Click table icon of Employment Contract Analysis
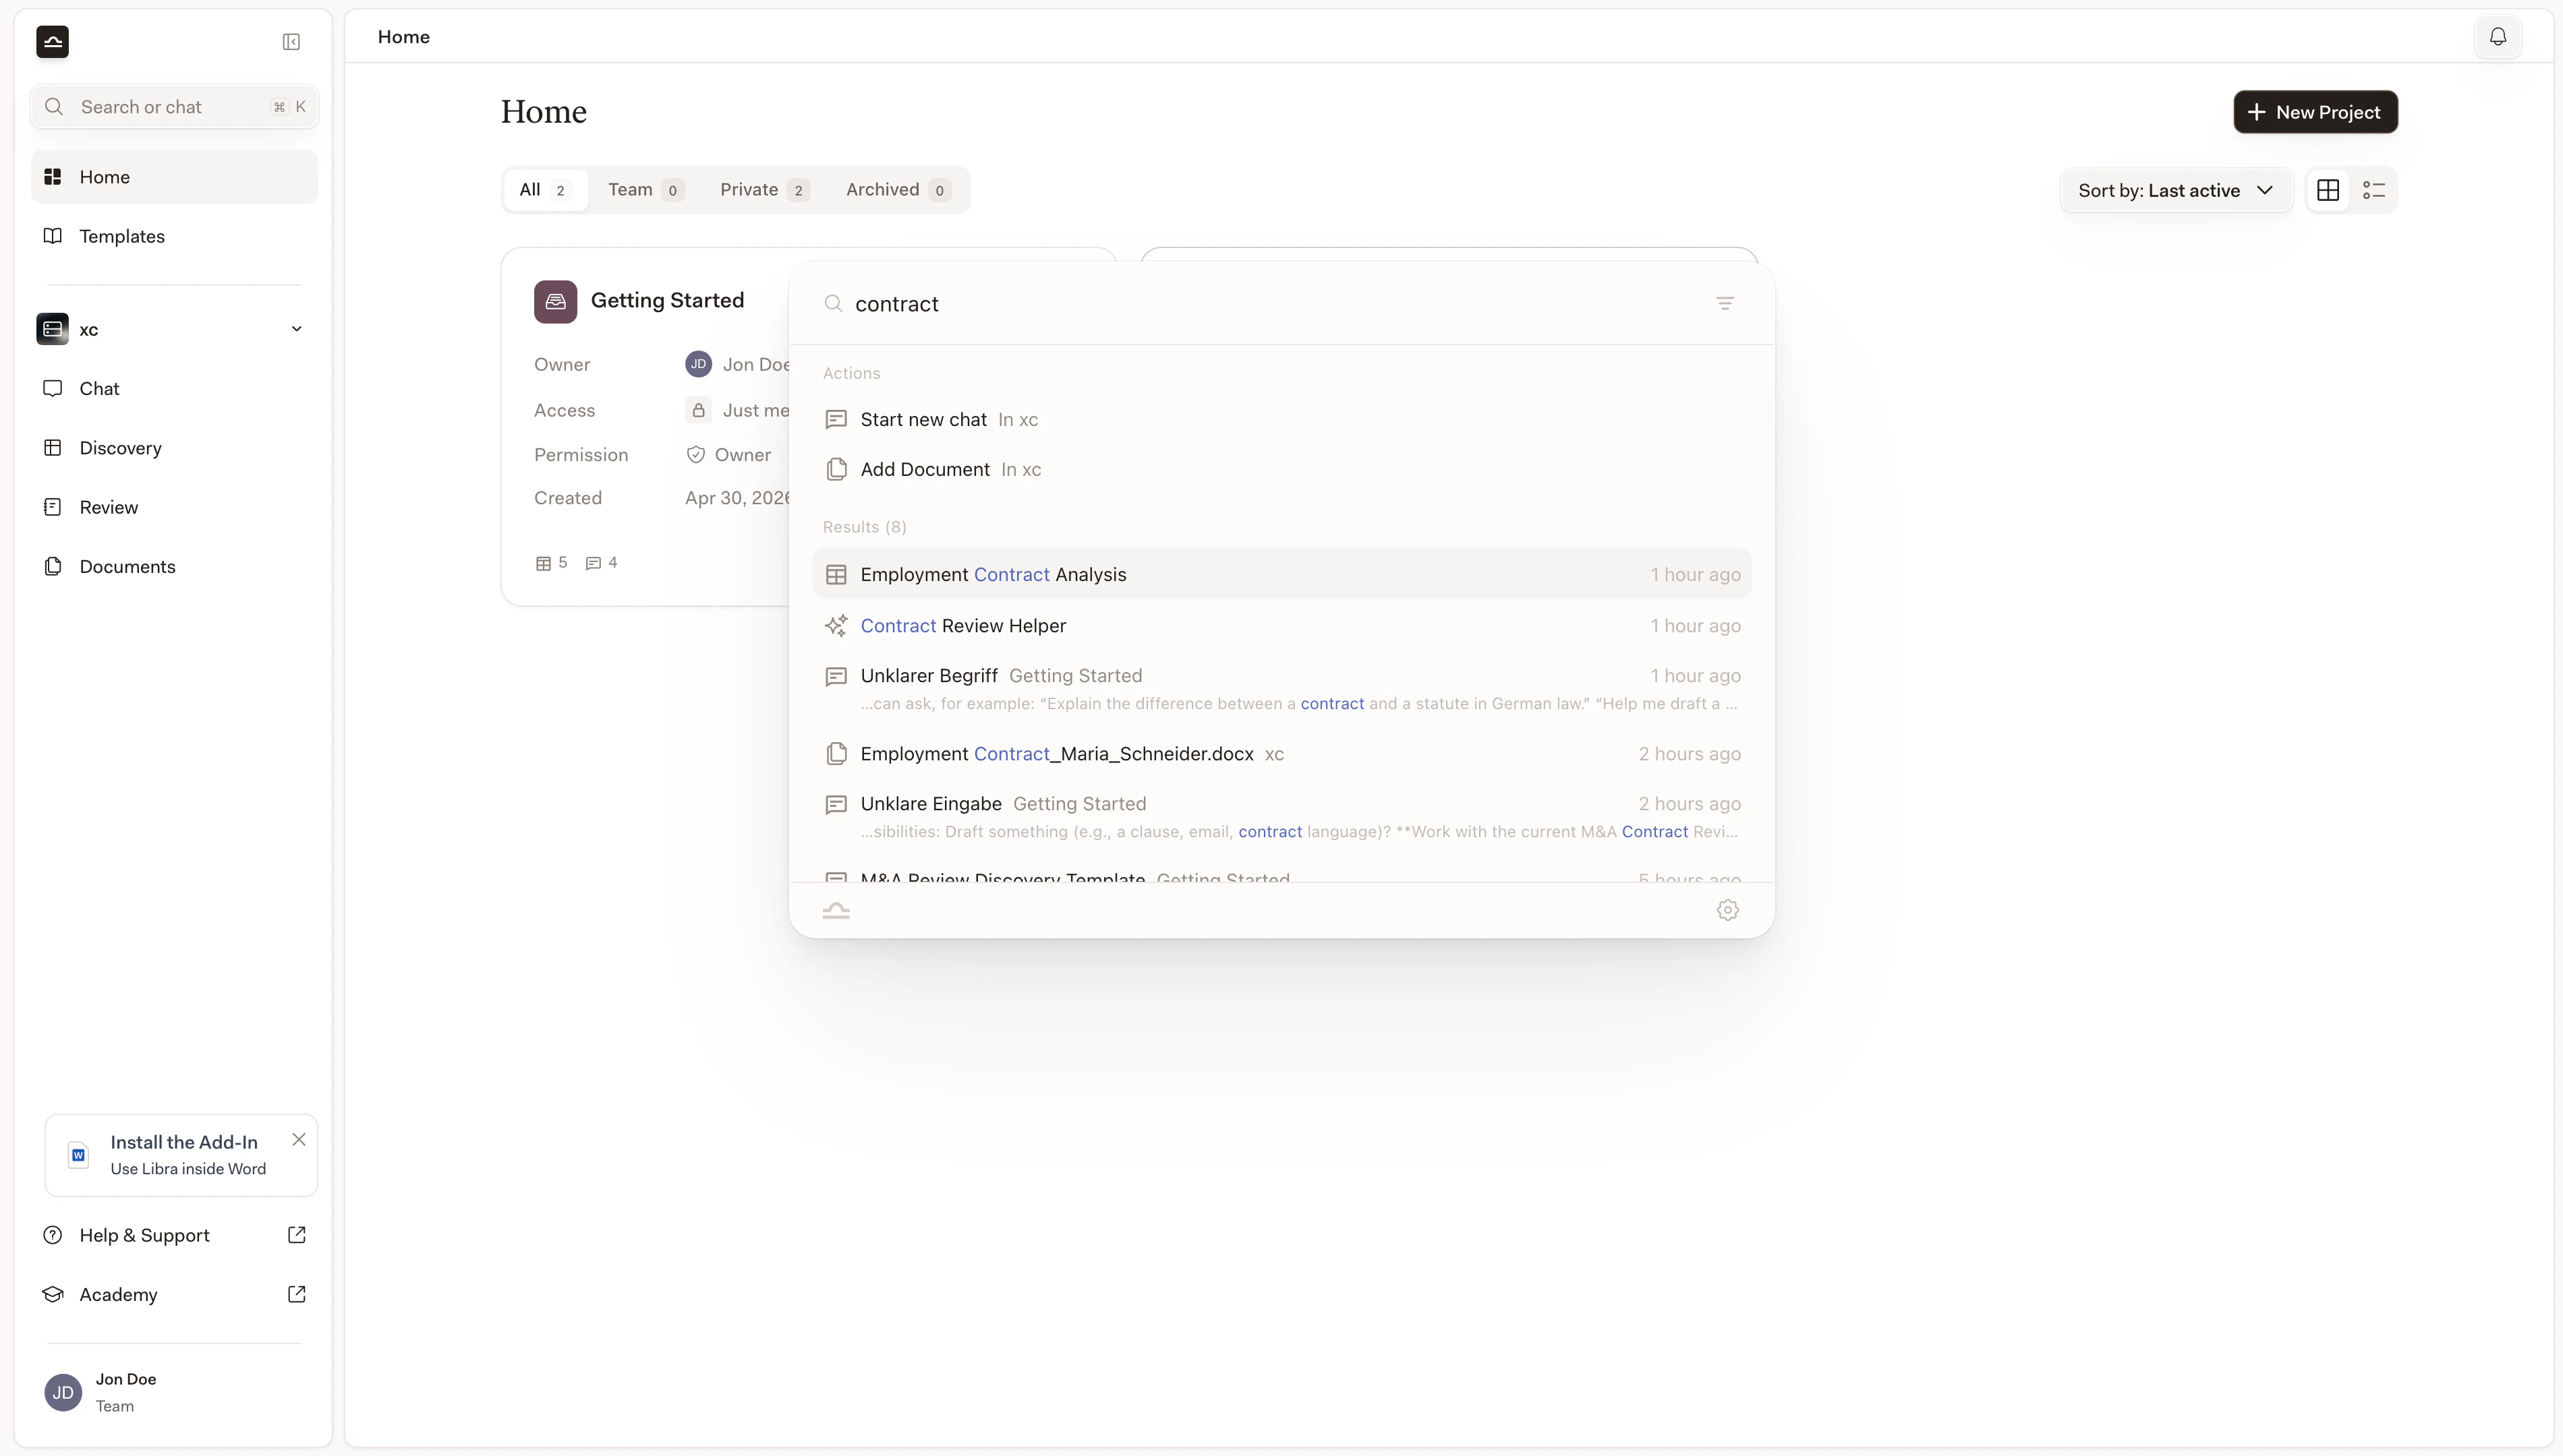This screenshot has height=1456, width=2563. (836, 574)
